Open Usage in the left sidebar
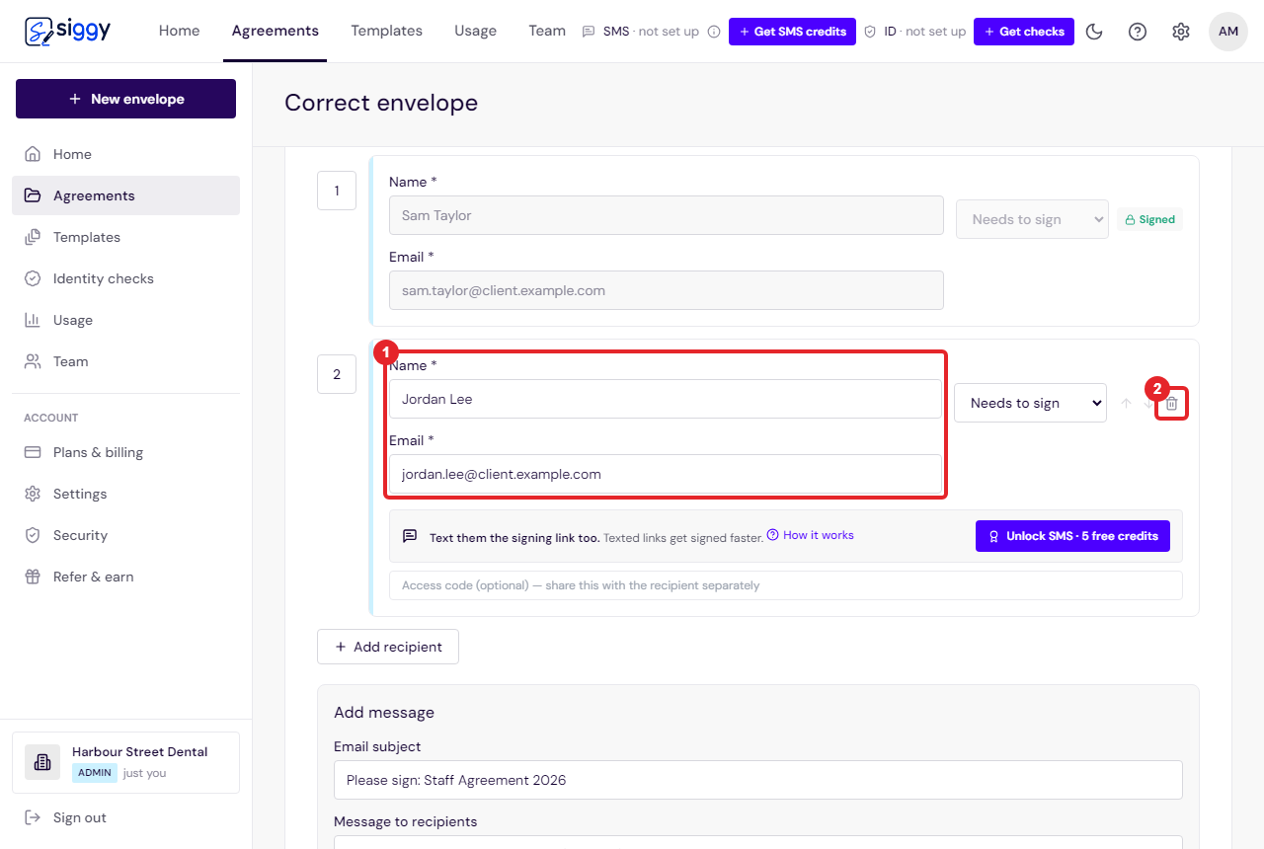 point(125,320)
